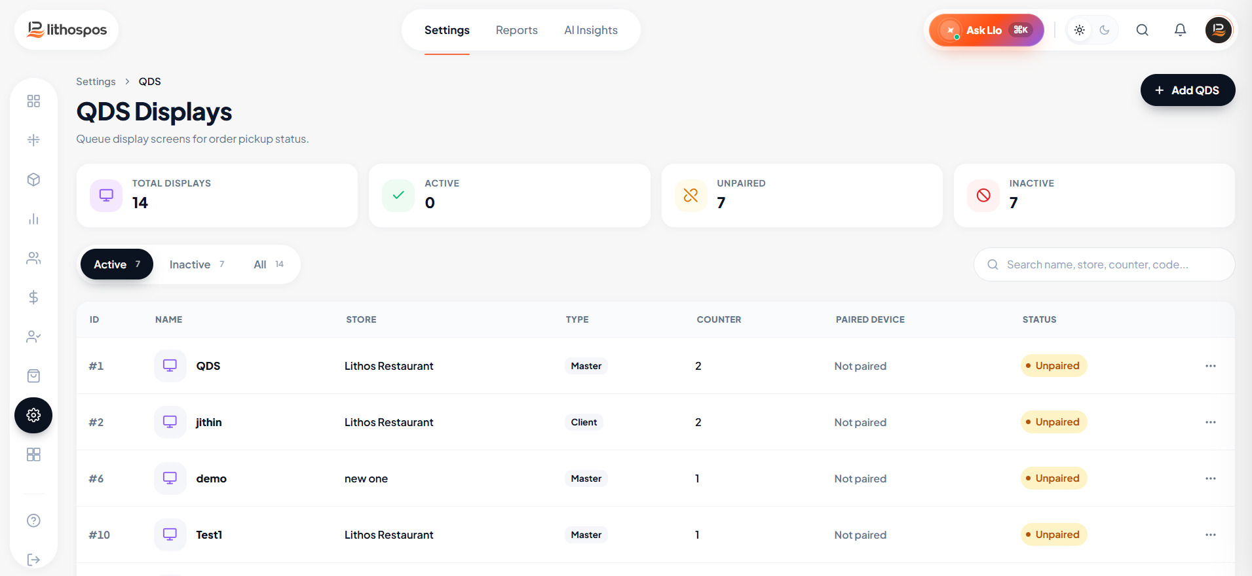The image size is (1252, 576).
Task: Click the jithin display name
Action: tap(208, 422)
